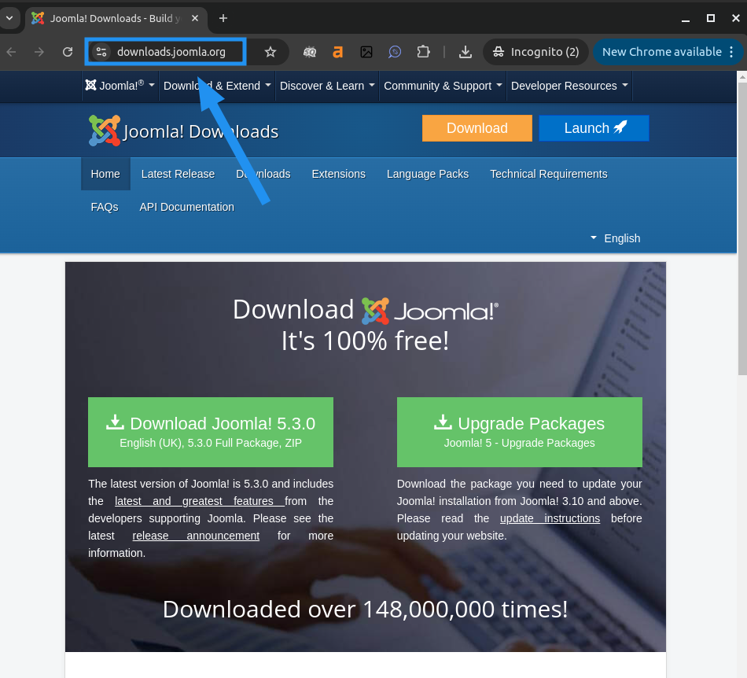The width and height of the screenshot is (747, 678).
Task: Open the Extensions puzzle-piece menu
Action: [423, 52]
